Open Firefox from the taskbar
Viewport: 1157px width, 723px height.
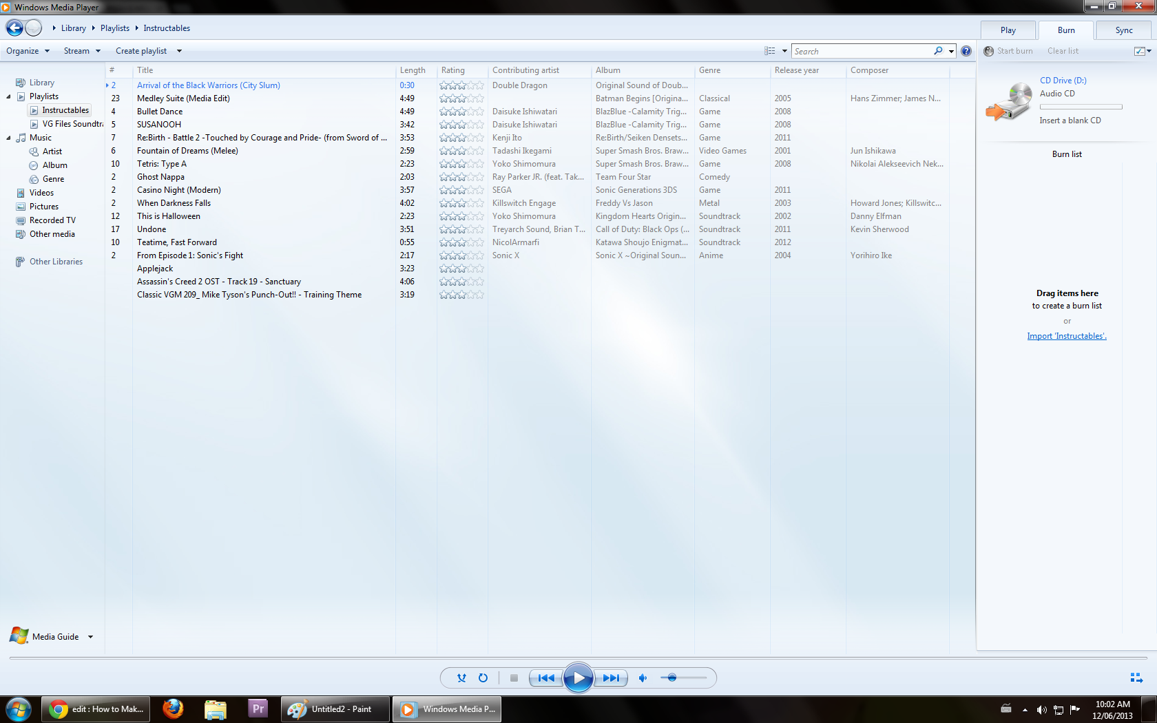click(x=173, y=709)
